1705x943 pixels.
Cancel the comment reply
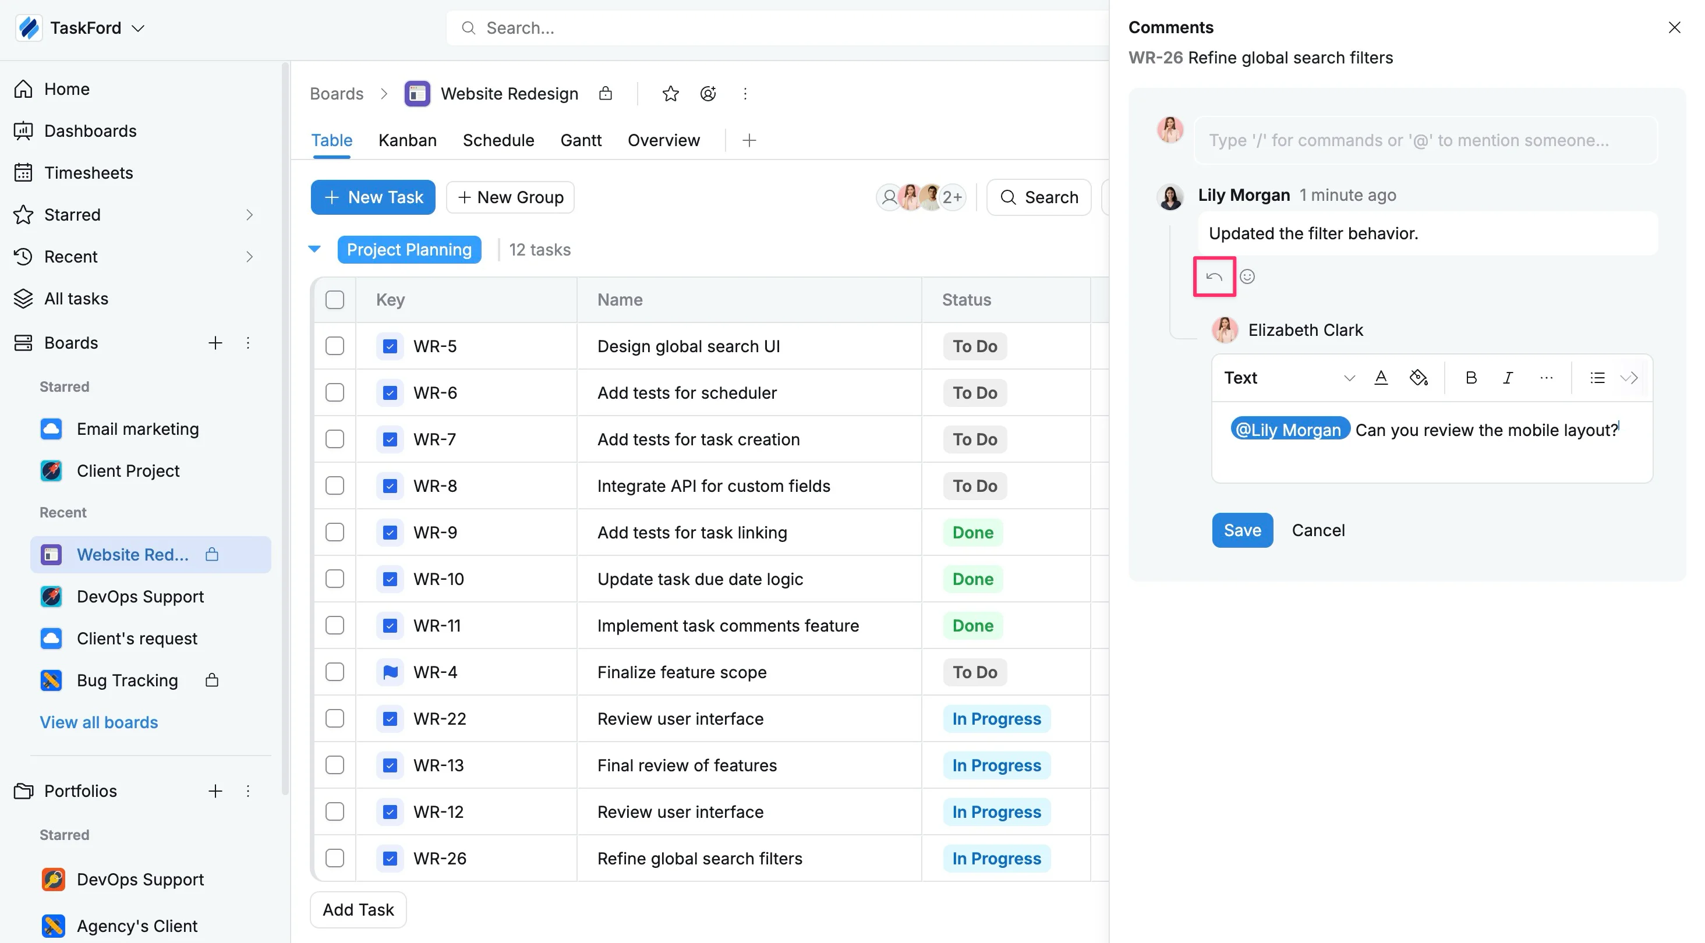tap(1318, 530)
